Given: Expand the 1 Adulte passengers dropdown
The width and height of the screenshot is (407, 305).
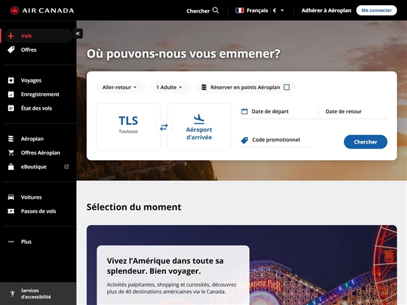Looking at the screenshot, I should click(x=169, y=87).
